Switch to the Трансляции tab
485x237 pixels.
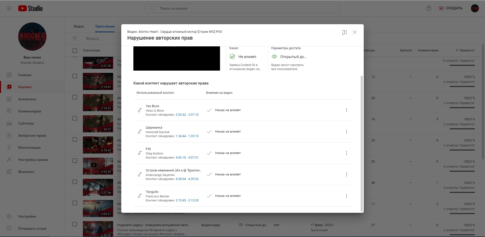[x=105, y=26]
